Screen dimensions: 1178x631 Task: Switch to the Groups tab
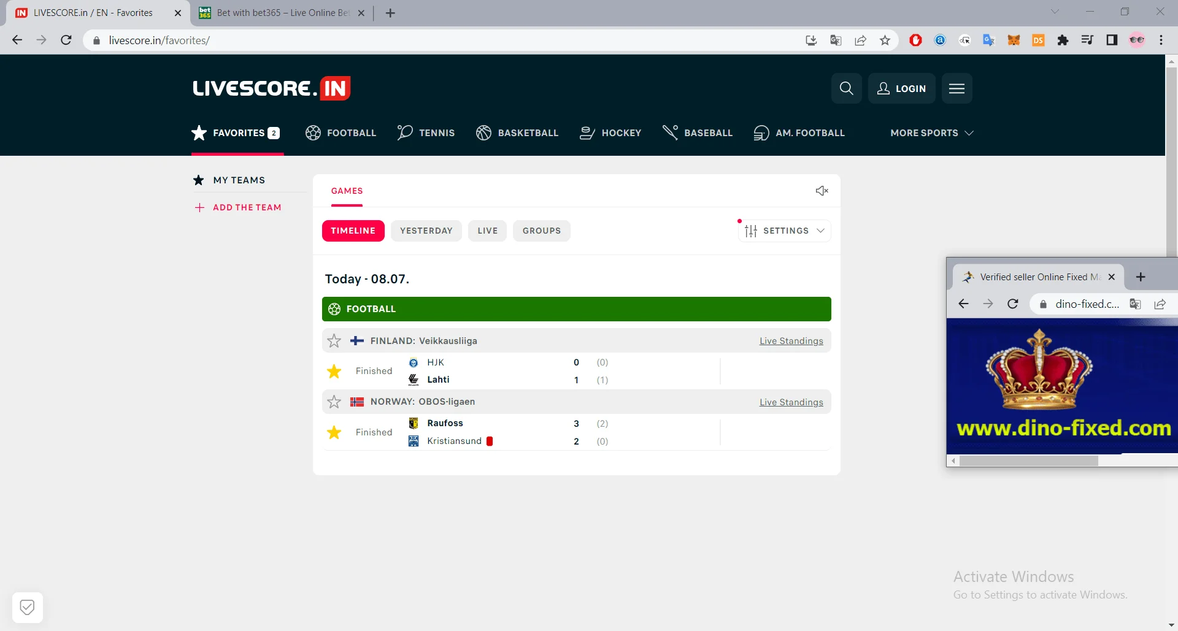pyautogui.click(x=542, y=231)
